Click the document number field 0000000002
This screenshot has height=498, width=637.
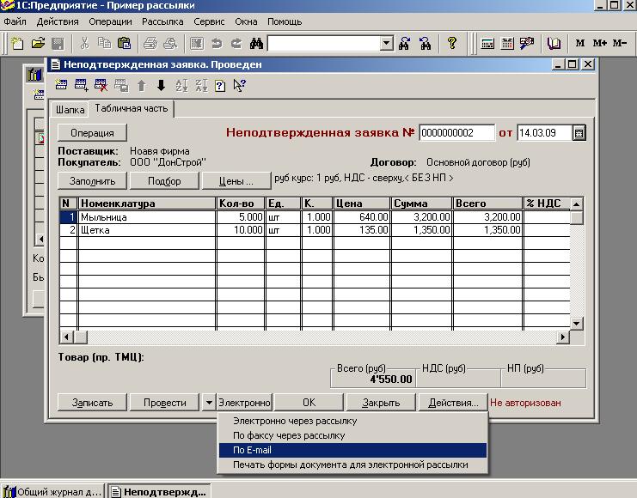[x=457, y=133]
